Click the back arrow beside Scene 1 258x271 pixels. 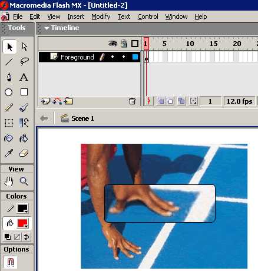(44, 118)
